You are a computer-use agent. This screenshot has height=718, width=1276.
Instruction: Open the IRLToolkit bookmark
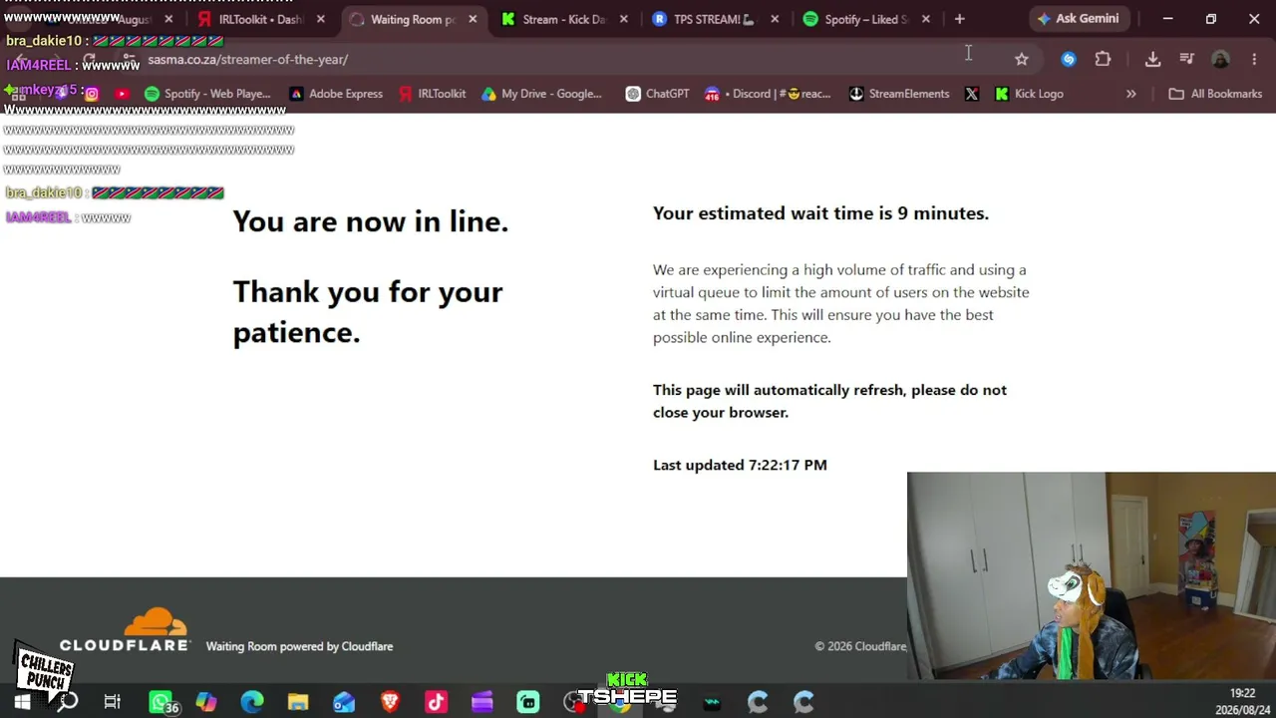click(432, 94)
